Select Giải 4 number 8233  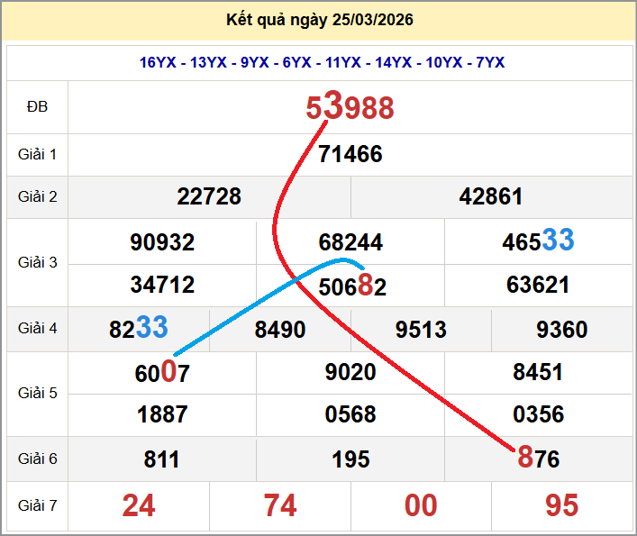(x=139, y=329)
